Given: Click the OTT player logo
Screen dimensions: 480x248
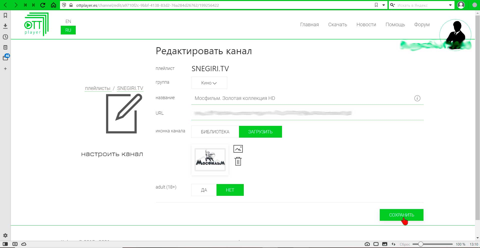Looking at the screenshot, I should click(36, 24).
